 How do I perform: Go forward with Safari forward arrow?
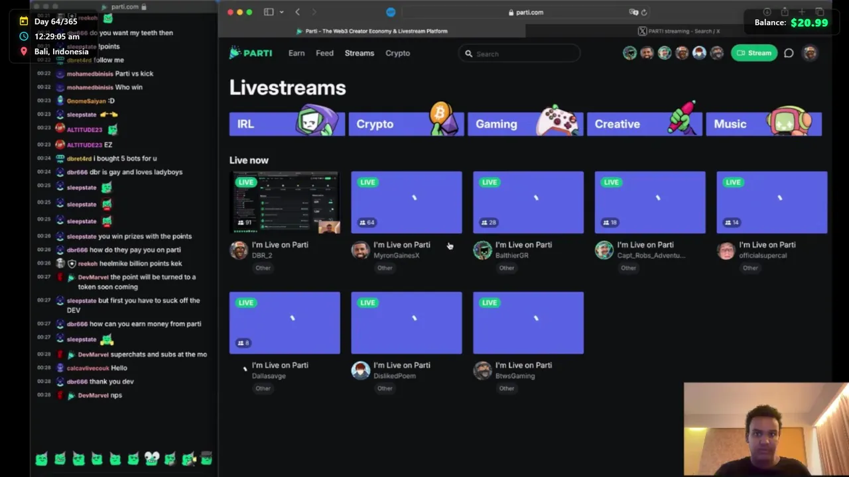coord(314,12)
